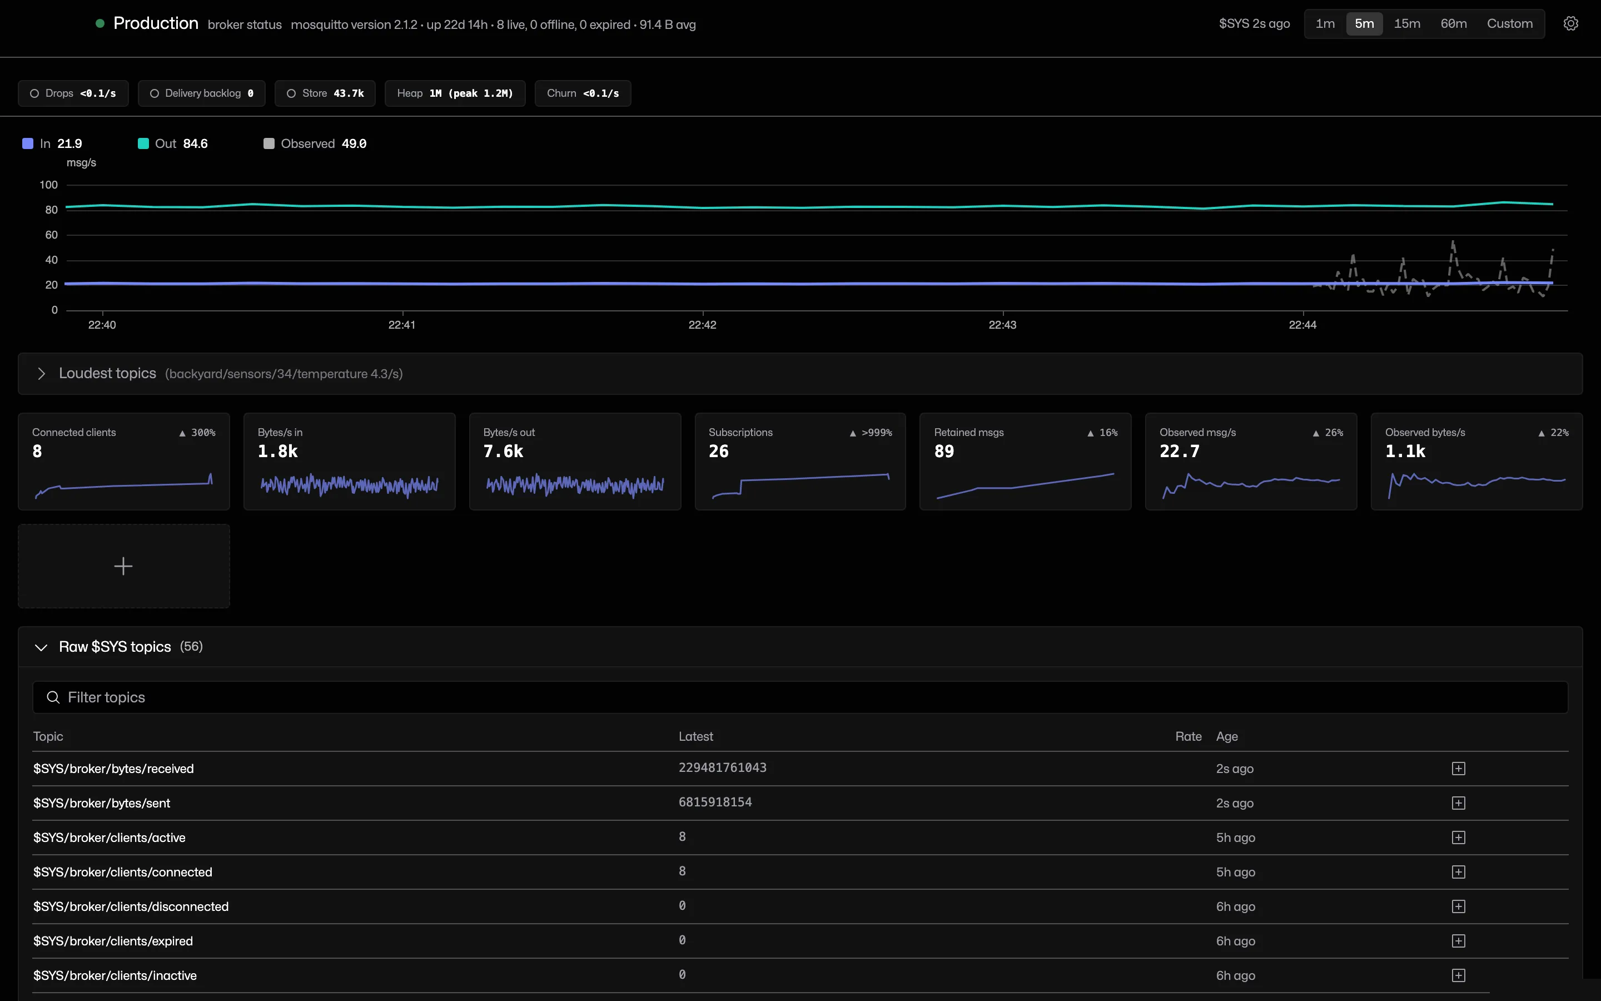The height and width of the screenshot is (1001, 1601).
Task: Click the Rate column header
Action: point(1188,736)
